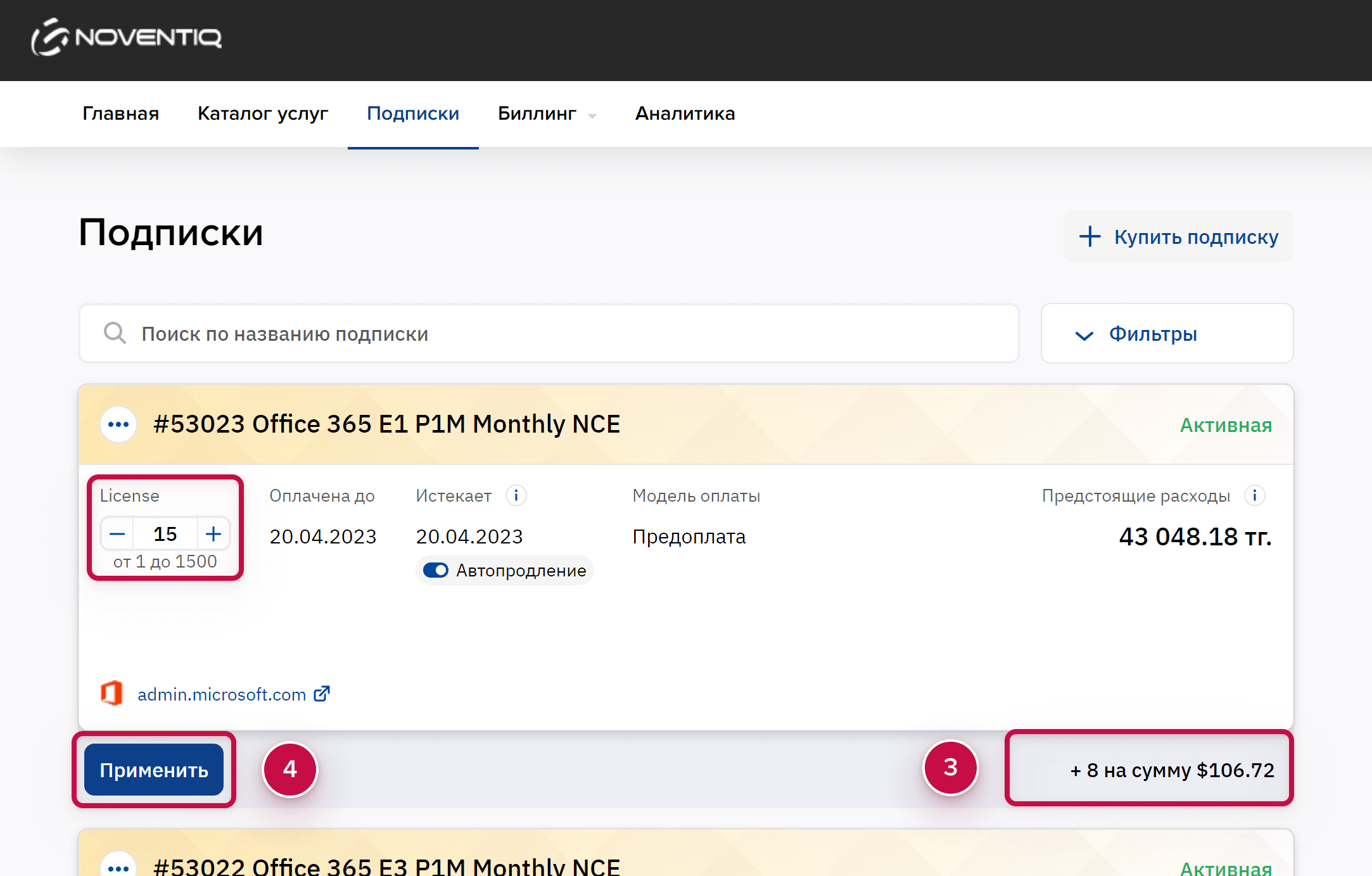1372x876 pixels.
Task: Toggle the Автопродление switch
Action: tap(436, 570)
